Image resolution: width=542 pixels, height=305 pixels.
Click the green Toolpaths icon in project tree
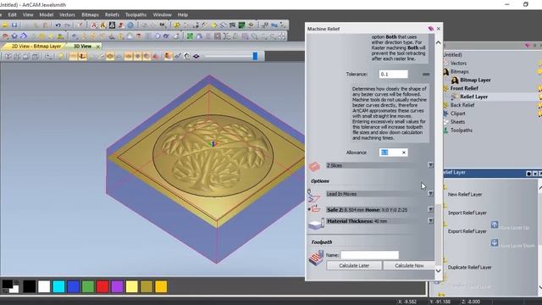[445, 130]
